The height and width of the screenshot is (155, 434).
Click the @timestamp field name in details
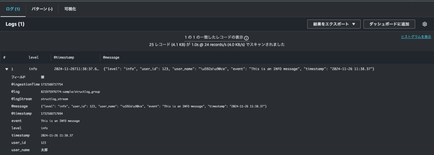[22, 114]
